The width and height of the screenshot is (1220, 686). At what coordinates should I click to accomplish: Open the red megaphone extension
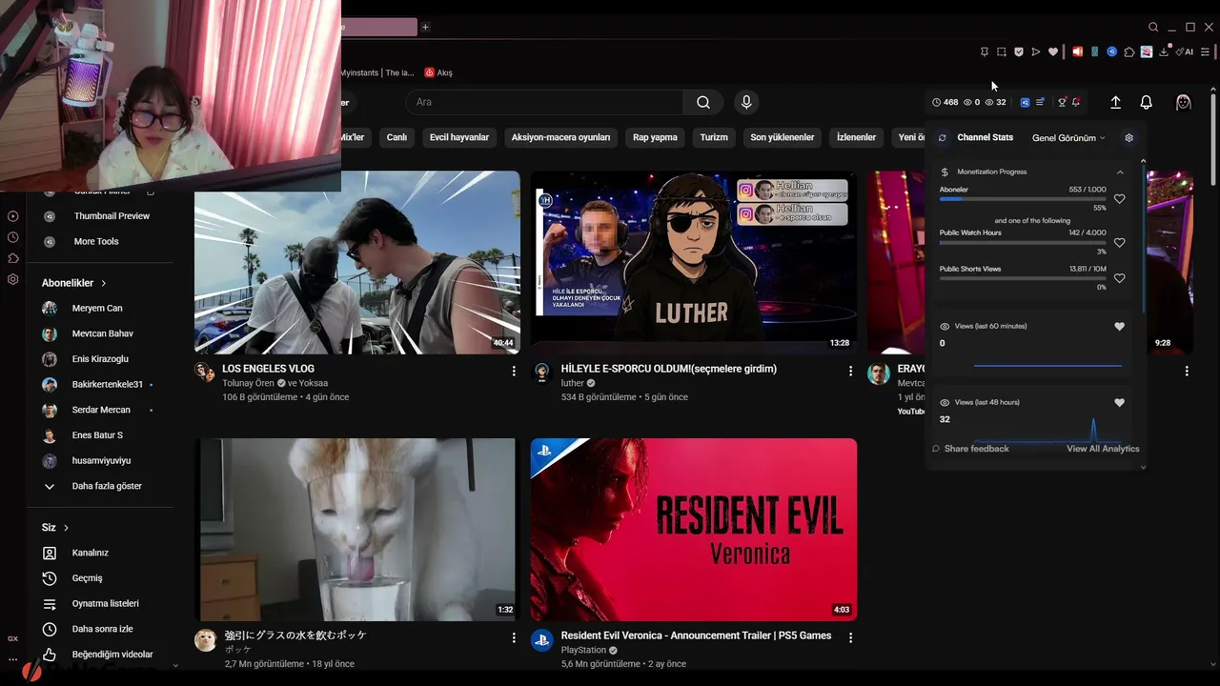click(x=1077, y=52)
